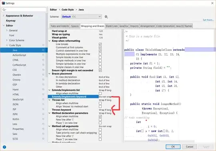Toggle Ensure right margin is not exceeded
The image size is (216, 151).
click(100, 70)
